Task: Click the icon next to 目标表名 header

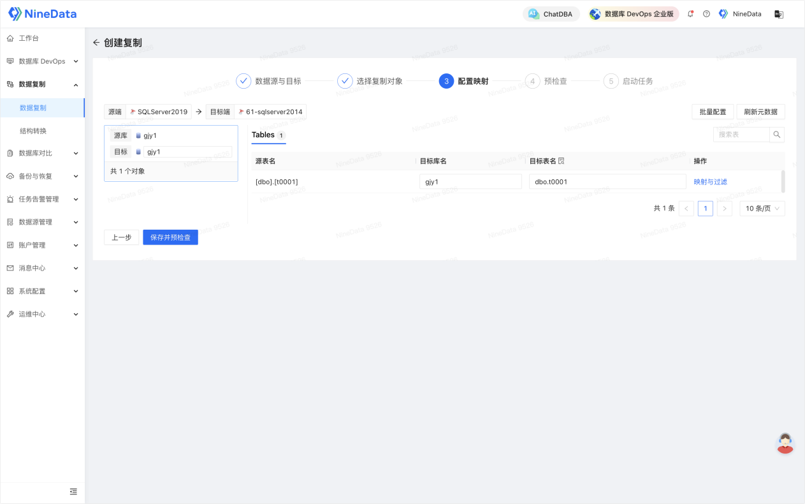Action: pos(562,161)
